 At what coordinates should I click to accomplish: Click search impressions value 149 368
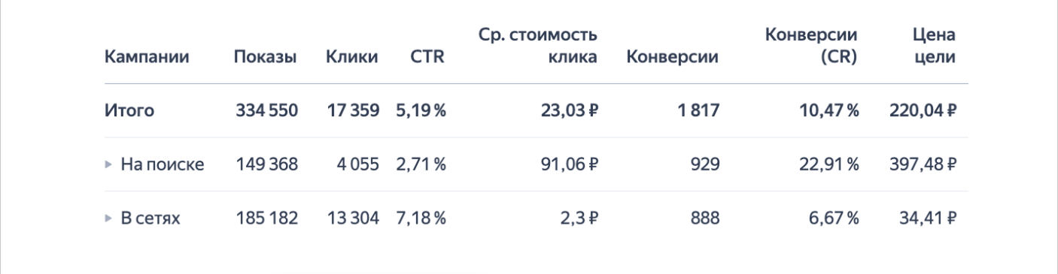(x=266, y=165)
